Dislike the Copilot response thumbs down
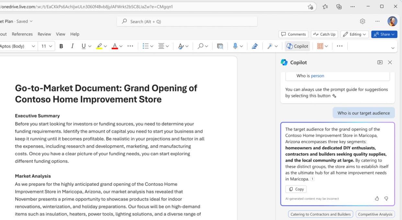This screenshot has height=220, width=402. click(x=386, y=199)
